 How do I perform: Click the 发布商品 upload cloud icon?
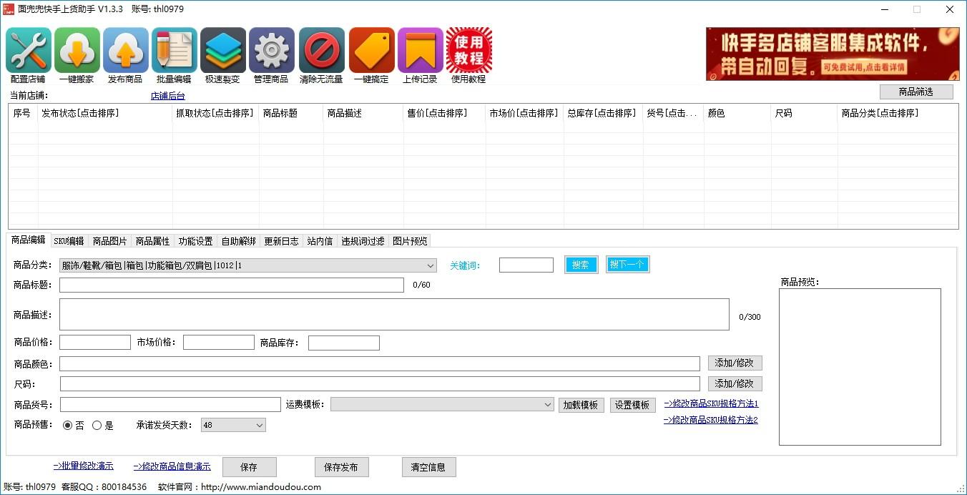click(126, 50)
